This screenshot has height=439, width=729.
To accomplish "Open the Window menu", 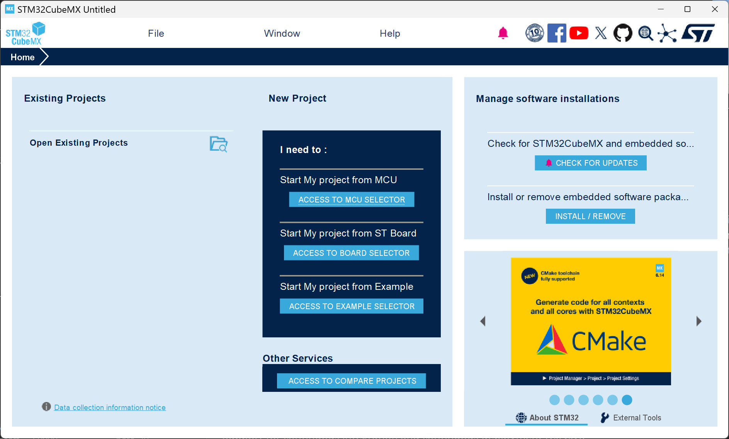I will [282, 34].
